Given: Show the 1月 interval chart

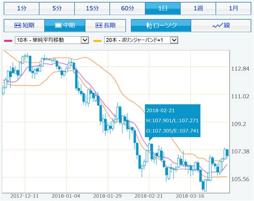Looking at the screenshot, I should click(233, 8).
